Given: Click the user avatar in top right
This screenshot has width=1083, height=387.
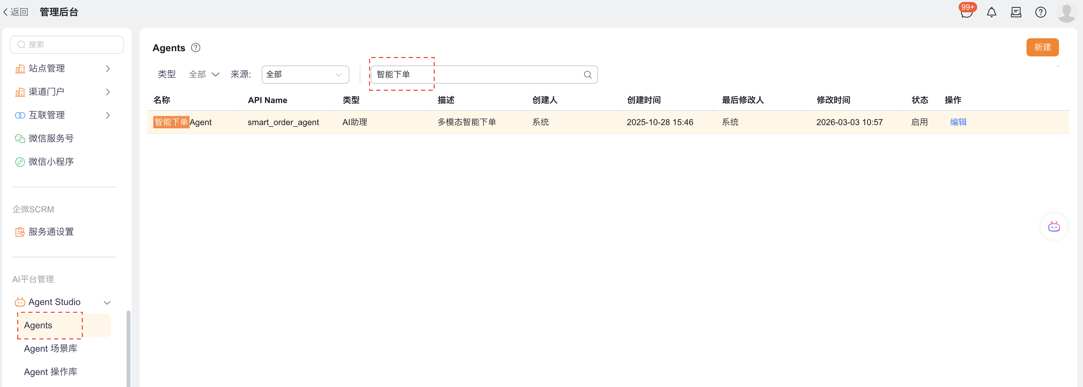Looking at the screenshot, I should point(1066,13).
